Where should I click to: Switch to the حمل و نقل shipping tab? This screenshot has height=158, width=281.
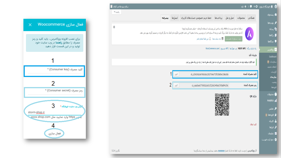[x=230, y=18]
